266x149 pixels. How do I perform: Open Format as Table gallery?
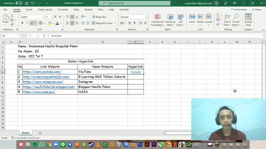pos(170,20)
